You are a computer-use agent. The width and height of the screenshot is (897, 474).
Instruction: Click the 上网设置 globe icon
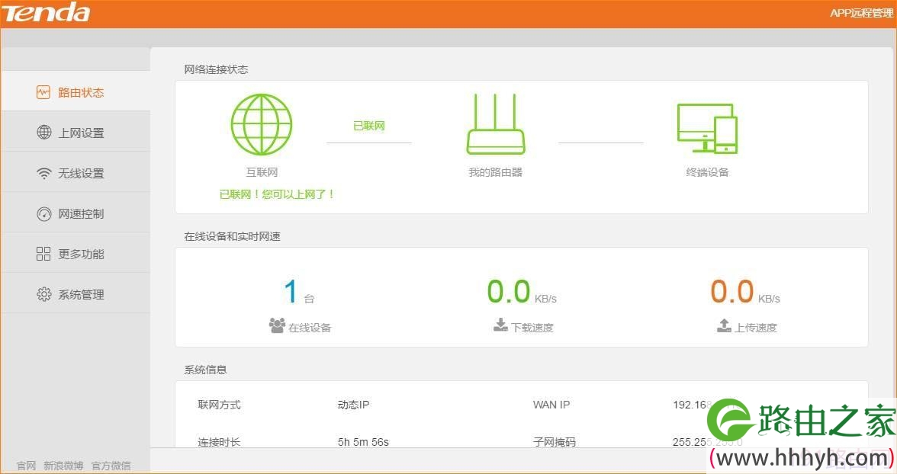pos(44,132)
